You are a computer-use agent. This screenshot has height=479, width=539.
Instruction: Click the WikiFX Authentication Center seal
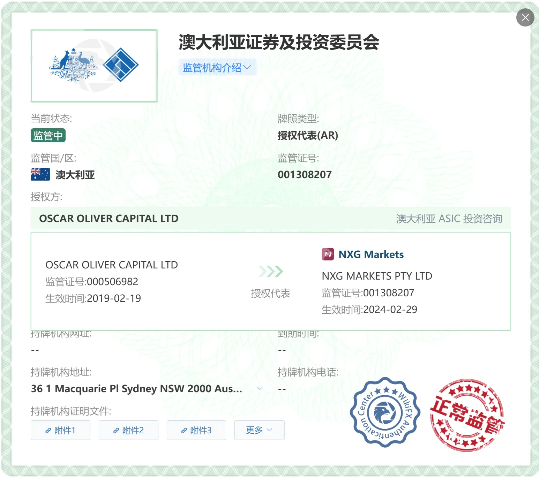click(x=385, y=412)
